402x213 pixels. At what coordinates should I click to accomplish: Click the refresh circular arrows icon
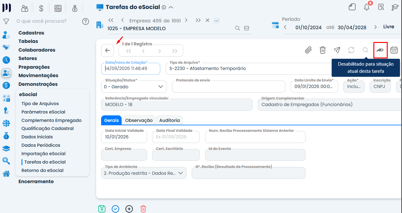click(351, 50)
